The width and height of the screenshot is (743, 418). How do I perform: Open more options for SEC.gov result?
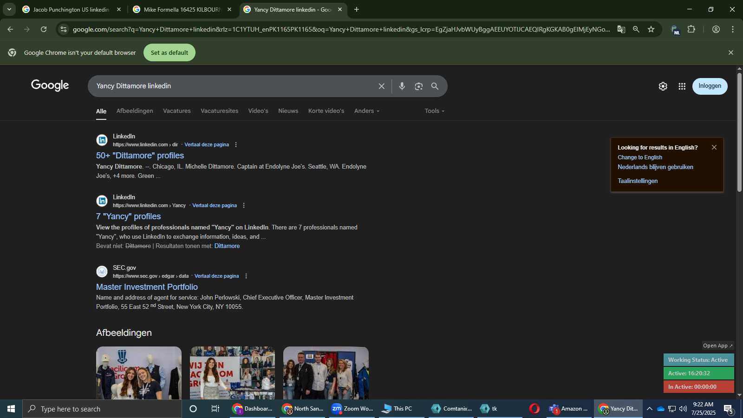pyautogui.click(x=246, y=276)
